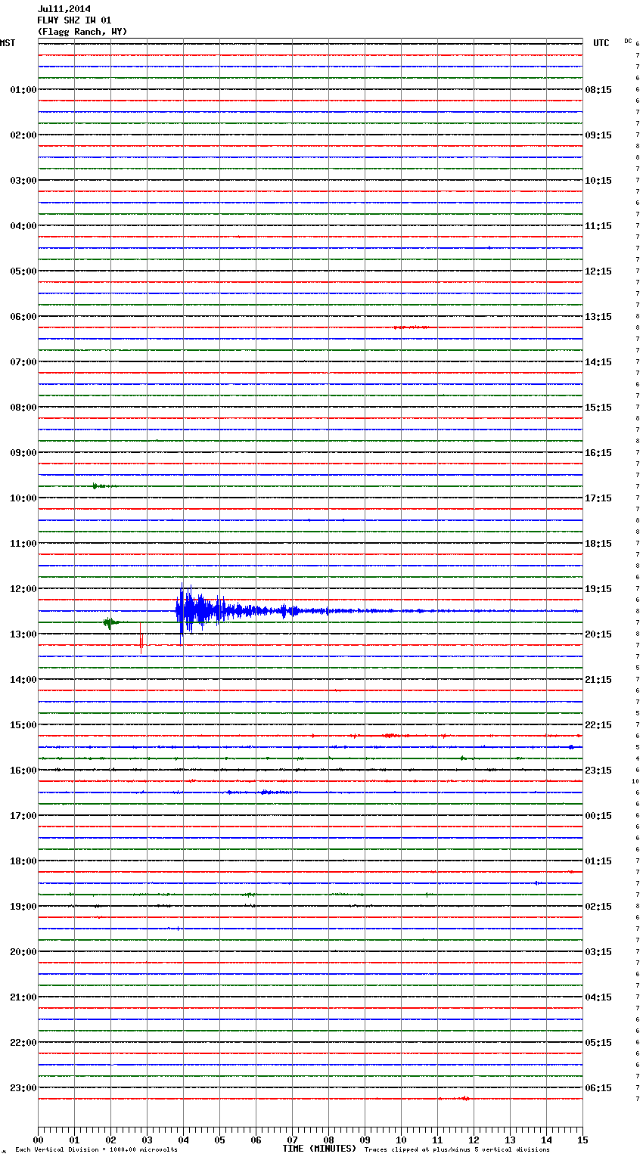Click the UTC timezone header
The image size is (643, 1160).
601,43
